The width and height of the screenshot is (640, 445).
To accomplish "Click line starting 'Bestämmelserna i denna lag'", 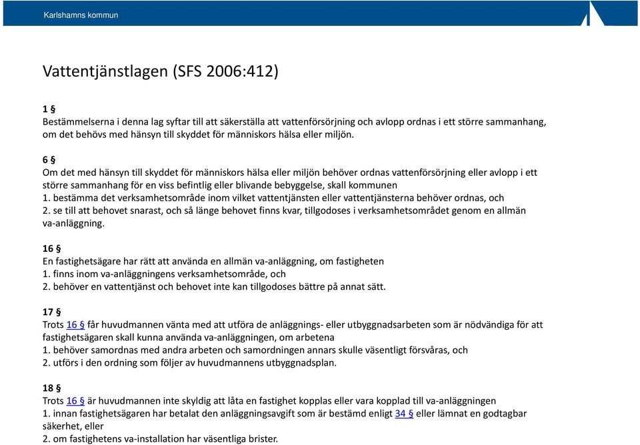I will pyautogui.click(x=294, y=121).
